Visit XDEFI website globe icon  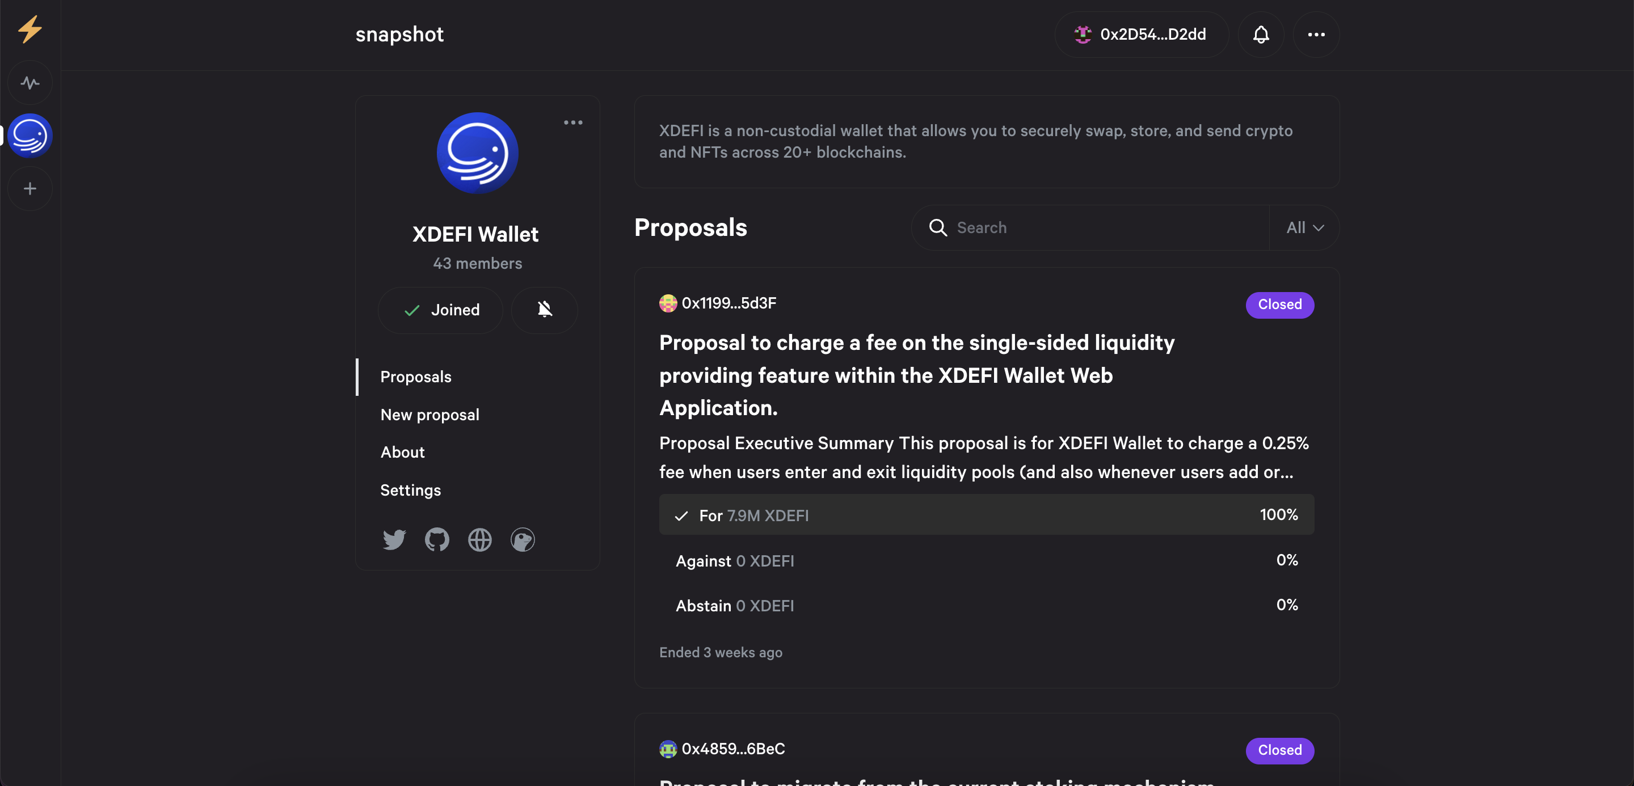tap(479, 540)
